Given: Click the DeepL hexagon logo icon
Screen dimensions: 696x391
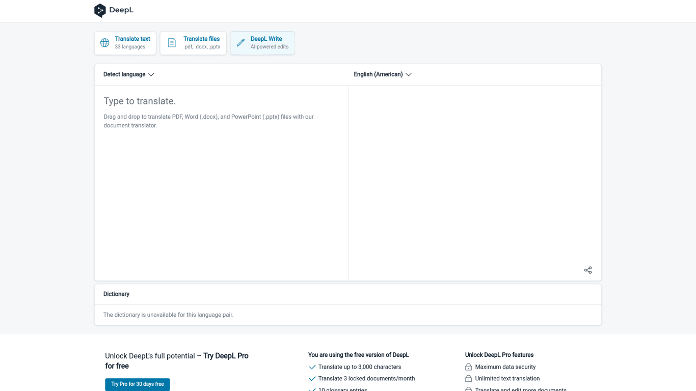Looking at the screenshot, I should pyautogui.click(x=100, y=11).
